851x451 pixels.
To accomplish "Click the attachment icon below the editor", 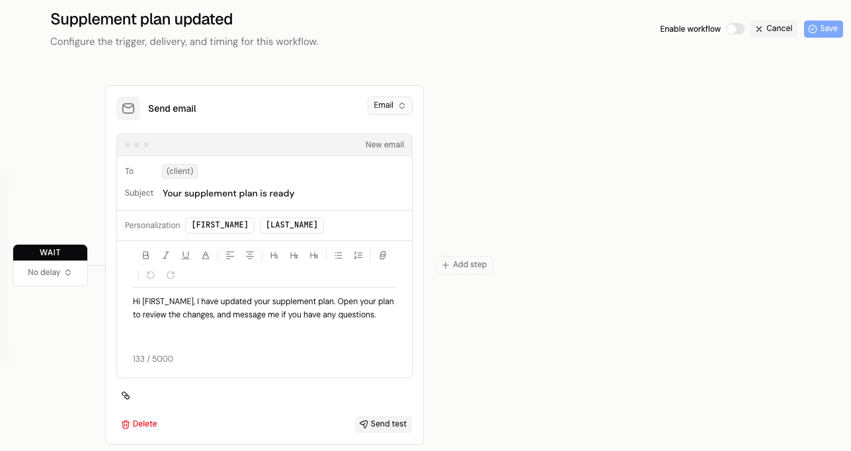I will [126, 395].
